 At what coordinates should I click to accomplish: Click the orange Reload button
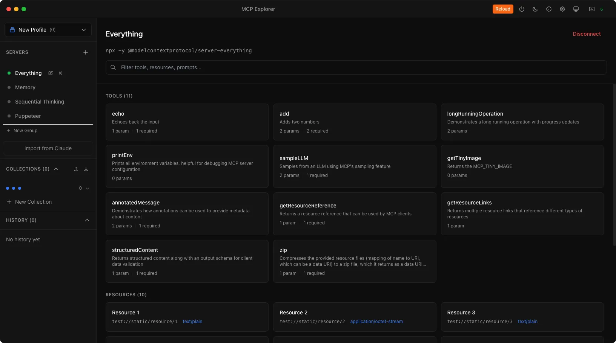(x=502, y=9)
